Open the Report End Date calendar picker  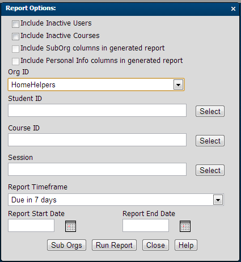point(185,226)
